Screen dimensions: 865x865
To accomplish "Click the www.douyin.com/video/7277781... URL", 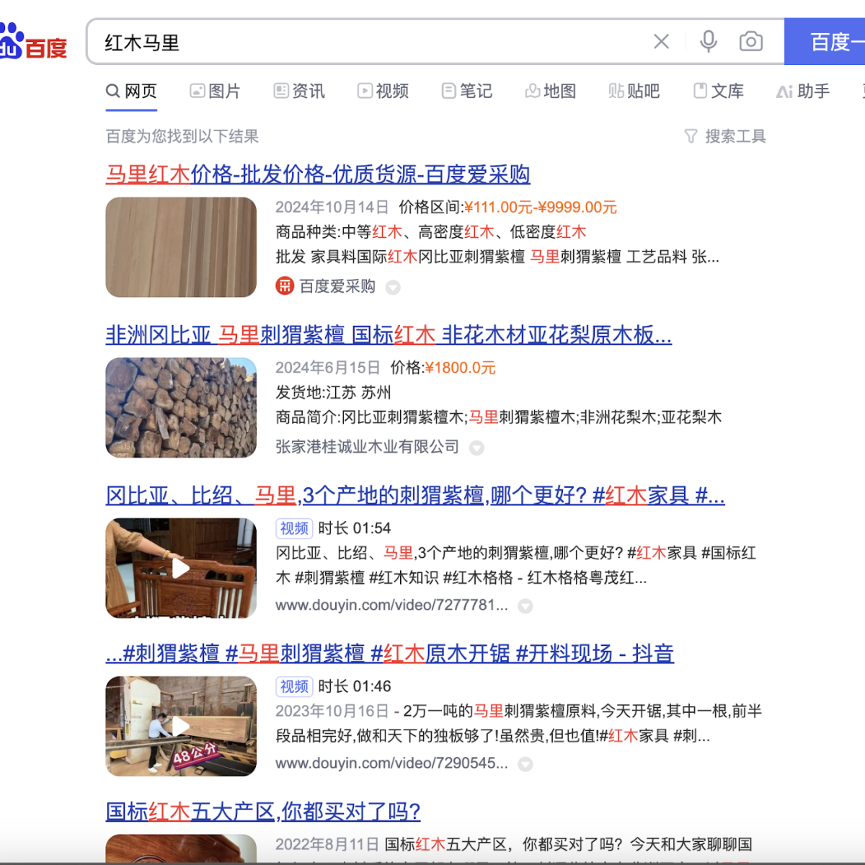I will (391, 605).
